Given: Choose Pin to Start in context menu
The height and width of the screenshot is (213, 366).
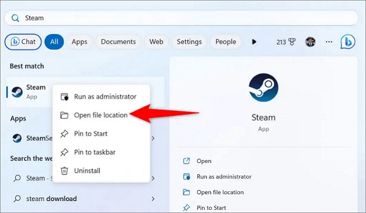Looking at the screenshot, I should click(101, 134).
